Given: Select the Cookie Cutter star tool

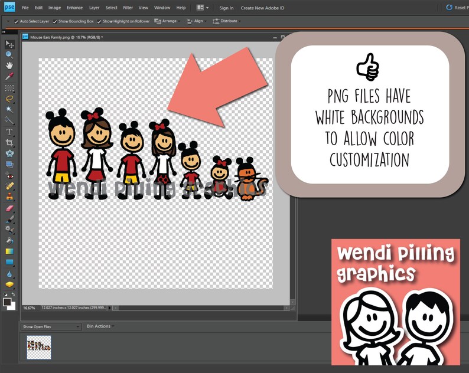Looking at the screenshot, I should tap(9, 153).
